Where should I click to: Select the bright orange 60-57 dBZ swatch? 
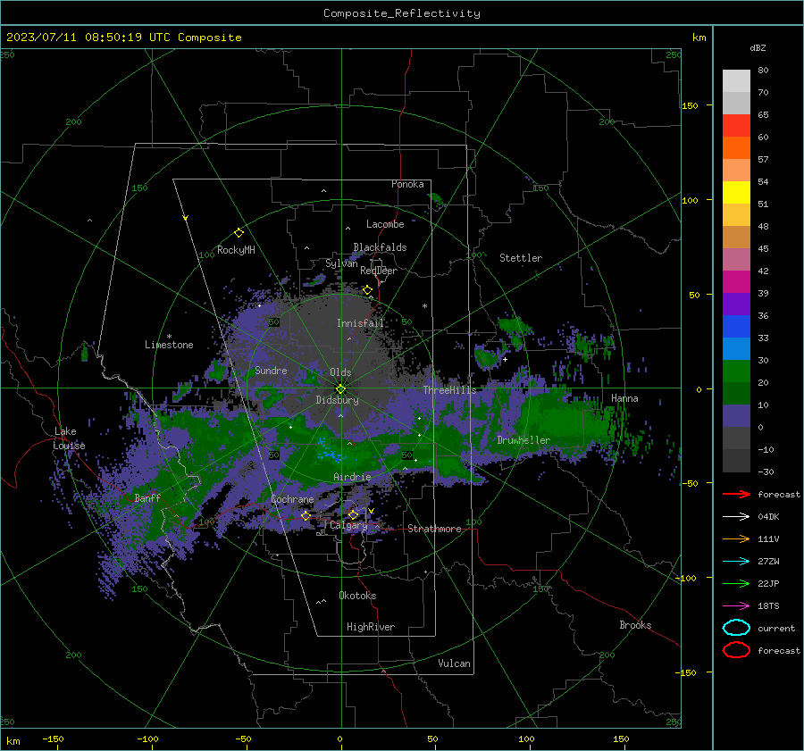click(x=736, y=148)
